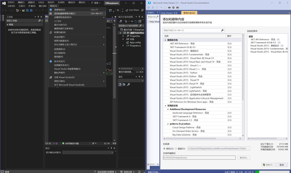Click pin icon of Output panel
The height and width of the screenshot is (173, 291).
111,148
